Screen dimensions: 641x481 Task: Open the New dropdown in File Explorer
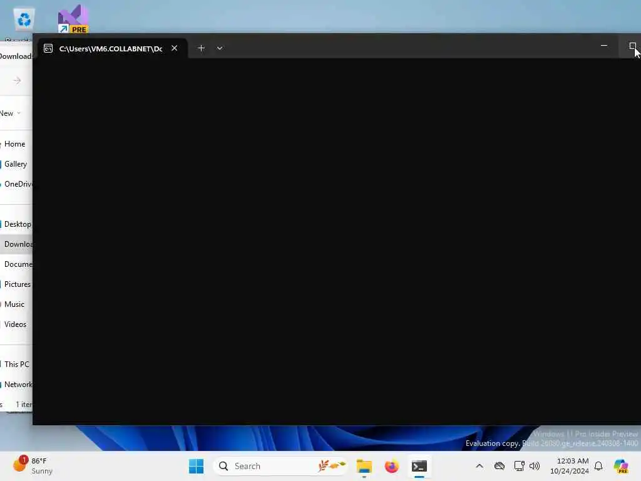(10, 113)
